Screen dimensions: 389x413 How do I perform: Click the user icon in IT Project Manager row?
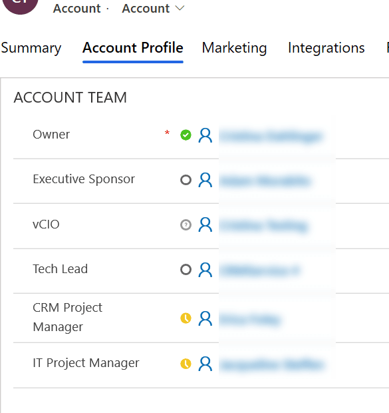click(x=205, y=364)
